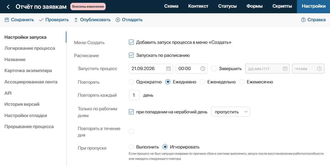
Task: Select the Однократно repeat option
Action: [131, 82]
